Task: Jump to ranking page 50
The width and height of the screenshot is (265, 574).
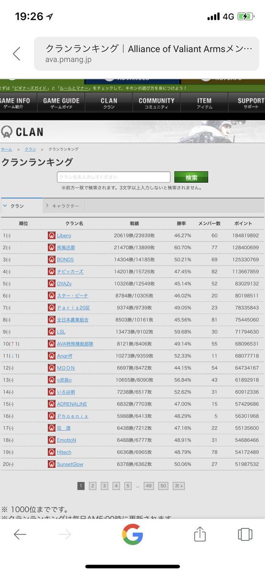Action: click(164, 486)
